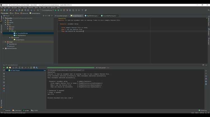Click the gear settings icon in Project panel header
This screenshot has height=117, width=210.
pyautogui.click(x=49, y=16)
